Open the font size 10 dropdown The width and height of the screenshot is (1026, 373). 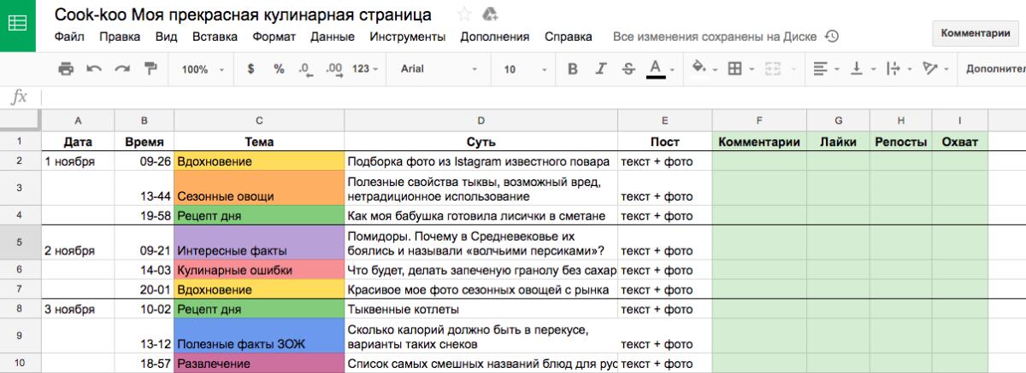[x=521, y=69]
